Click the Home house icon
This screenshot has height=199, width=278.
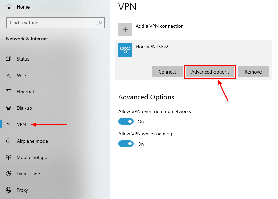pyautogui.click(x=9, y=7)
